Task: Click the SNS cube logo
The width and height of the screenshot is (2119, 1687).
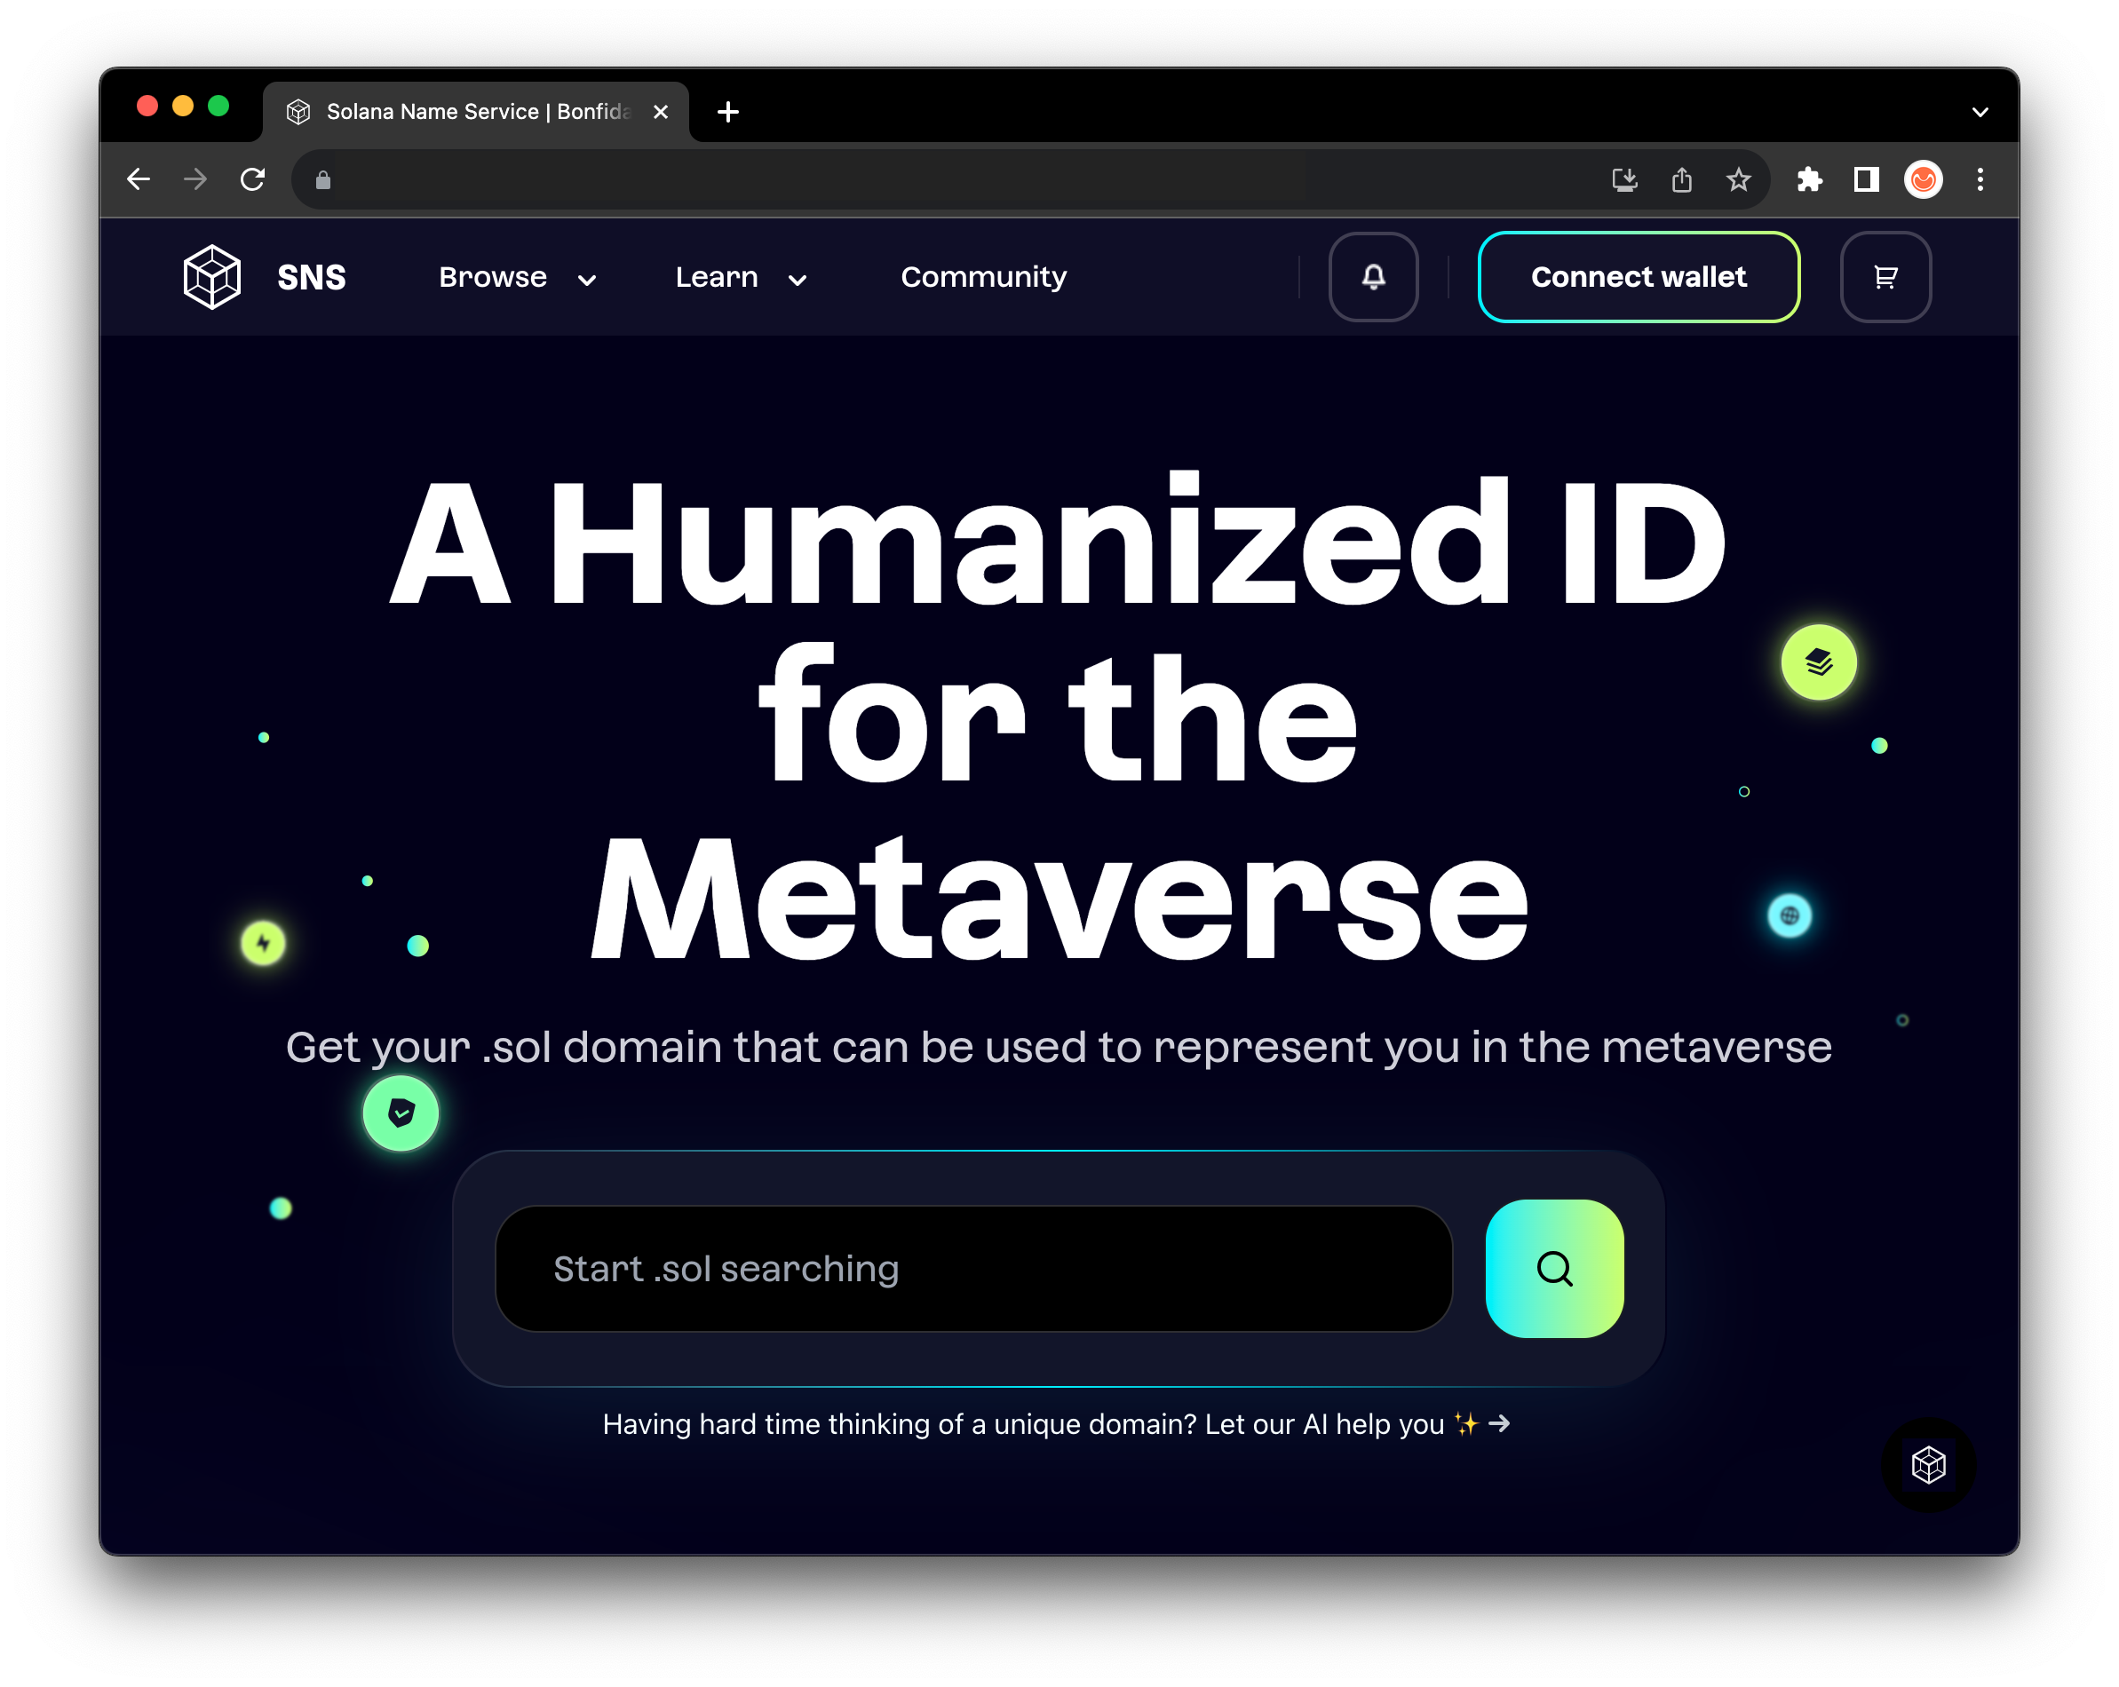Action: pyautogui.click(x=211, y=277)
